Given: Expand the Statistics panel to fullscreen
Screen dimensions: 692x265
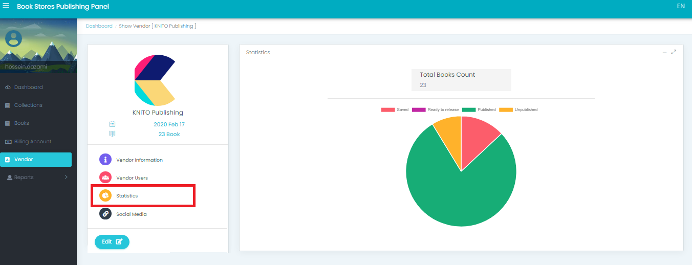Looking at the screenshot, I should [674, 52].
